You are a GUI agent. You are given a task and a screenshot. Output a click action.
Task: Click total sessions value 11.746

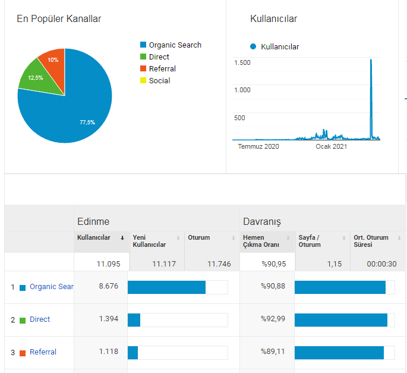pos(219,264)
